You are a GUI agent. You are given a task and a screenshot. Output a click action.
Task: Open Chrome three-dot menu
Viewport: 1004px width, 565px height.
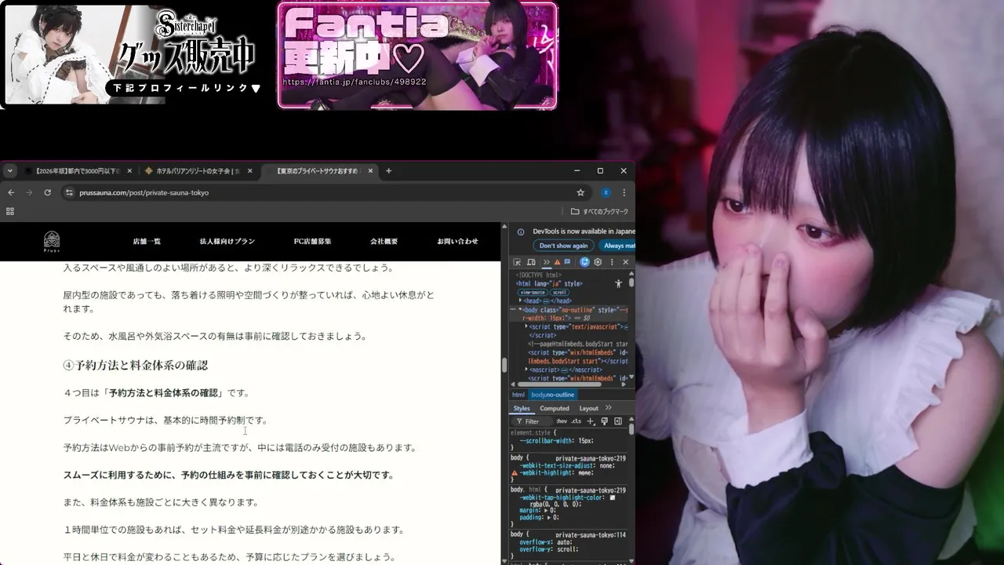tap(624, 192)
